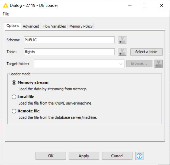Expand the Target folder dropdown arrow

(x=121, y=64)
